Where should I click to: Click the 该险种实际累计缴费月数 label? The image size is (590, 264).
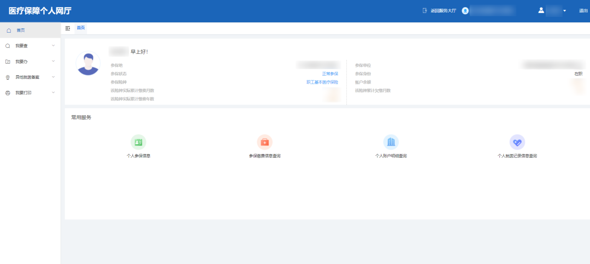click(x=132, y=90)
